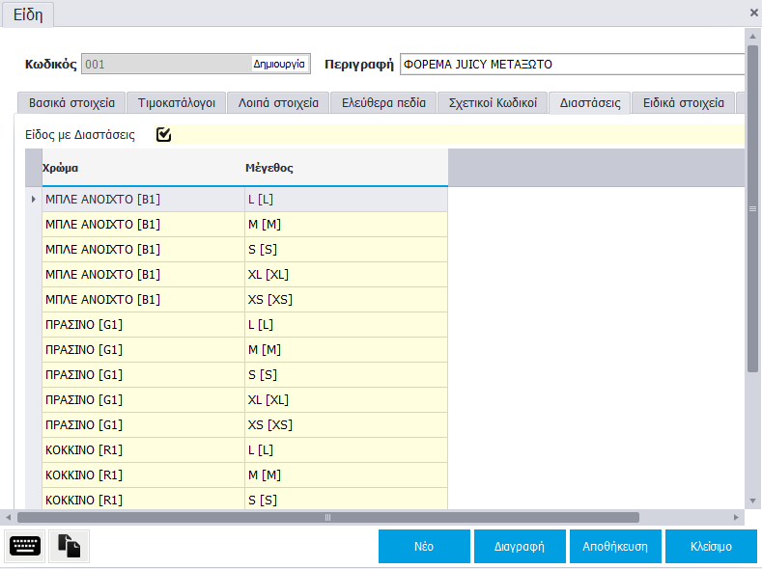The width and height of the screenshot is (762, 569).
Task: Sort by the Χρώμα column header
Action: [143, 168]
